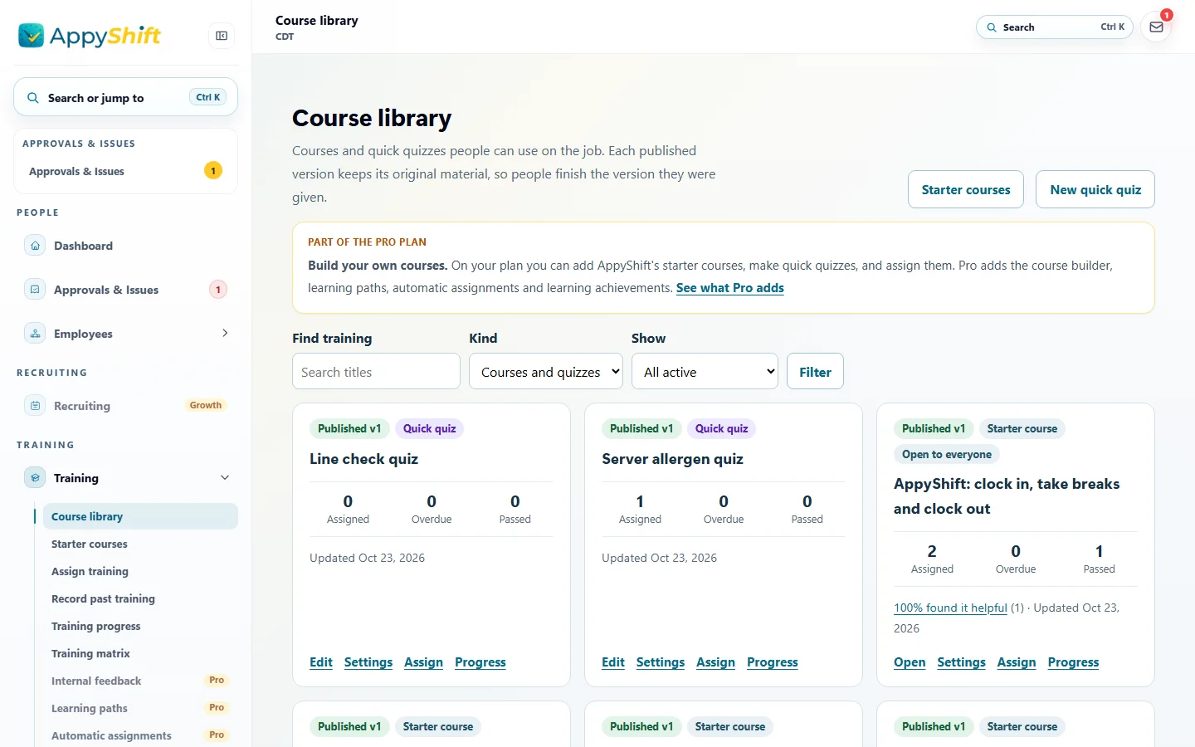Click New quick quiz button
Viewport: 1195px width, 747px height.
click(1095, 189)
